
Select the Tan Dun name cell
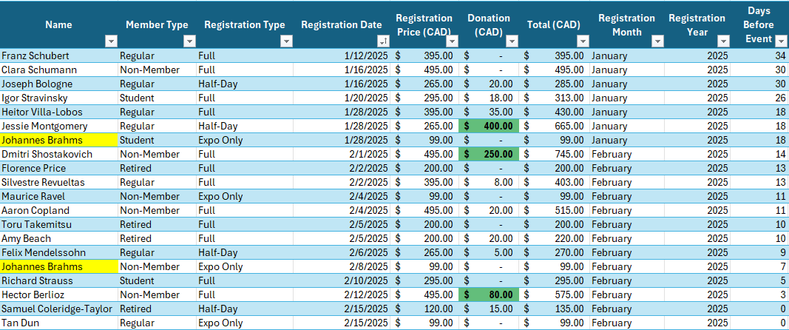click(x=59, y=323)
